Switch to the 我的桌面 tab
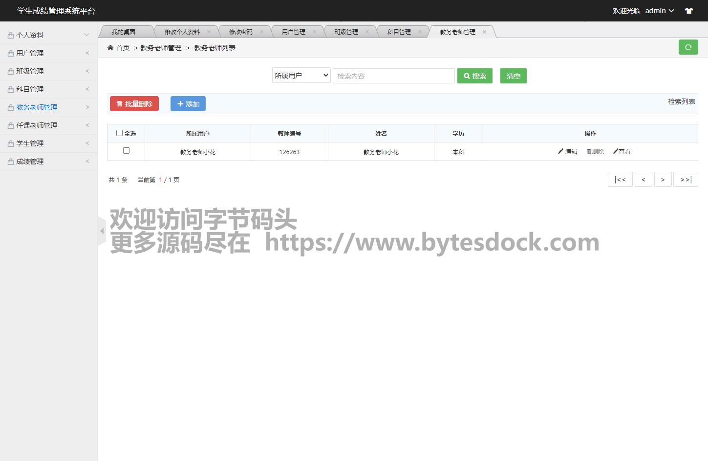Image resolution: width=708 pixels, height=461 pixels. pos(124,32)
